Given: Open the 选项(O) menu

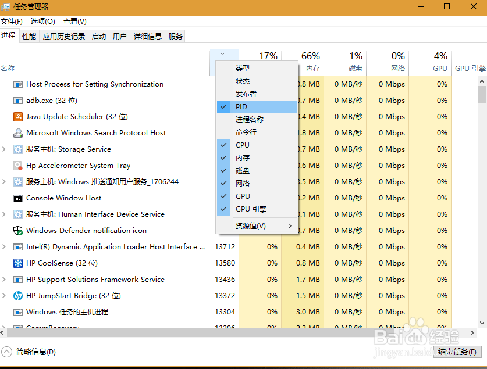Looking at the screenshot, I should pyautogui.click(x=43, y=22).
